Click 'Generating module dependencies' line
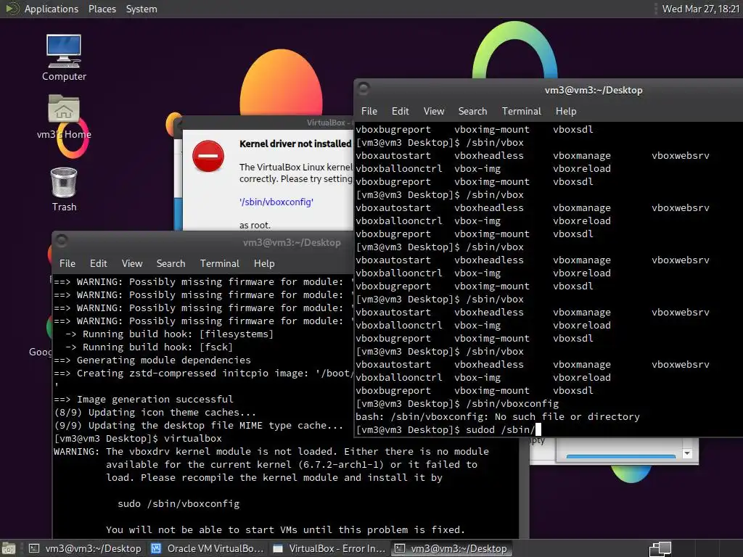 (x=152, y=360)
